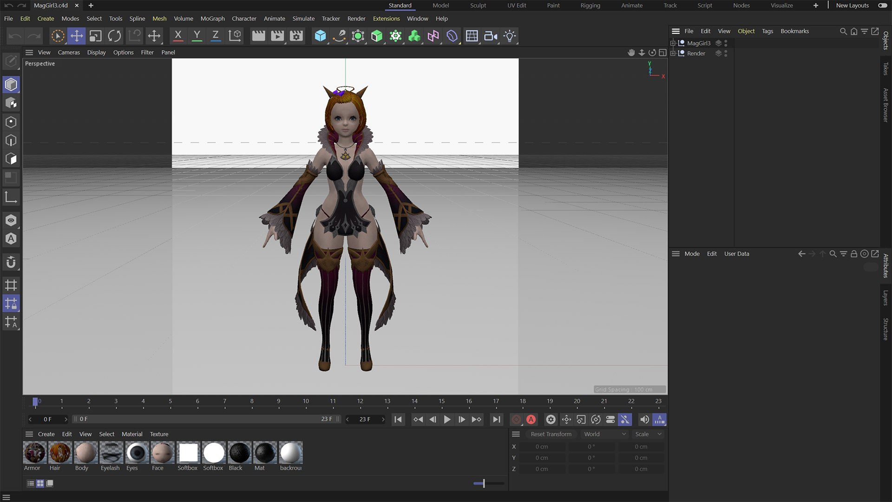Toggle visibility dots for MagGirl3 object
The width and height of the screenshot is (892, 502).
click(726, 43)
